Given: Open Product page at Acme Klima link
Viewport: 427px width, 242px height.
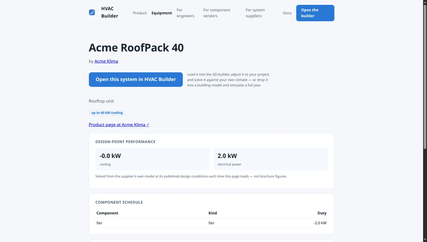Looking at the screenshot, I should (119, 125).
